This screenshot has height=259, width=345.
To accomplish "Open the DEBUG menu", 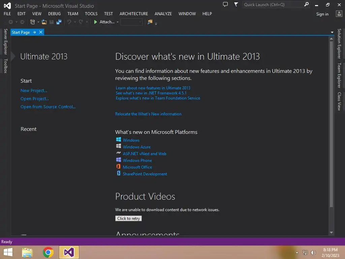I will click(54, 13).
